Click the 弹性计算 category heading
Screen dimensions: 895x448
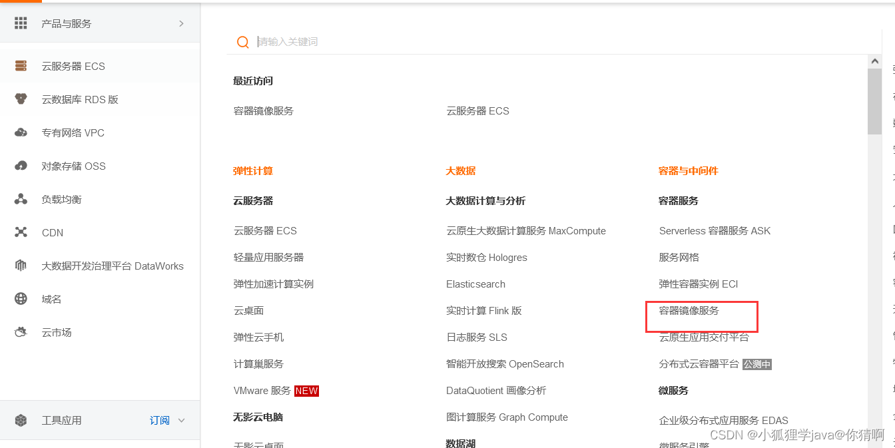tap(253, 171)
